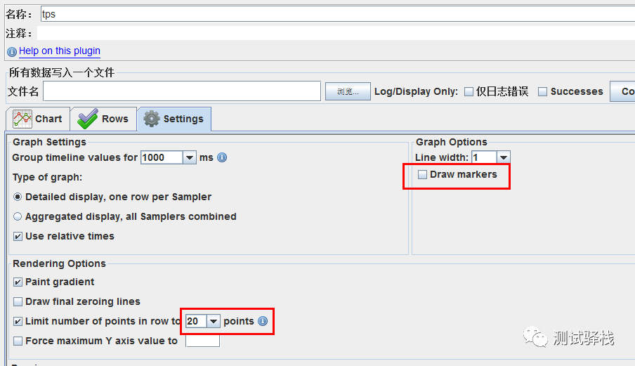Switch to the Chart tab
This screenshot has height=366, width=635.
coord(38,119)
